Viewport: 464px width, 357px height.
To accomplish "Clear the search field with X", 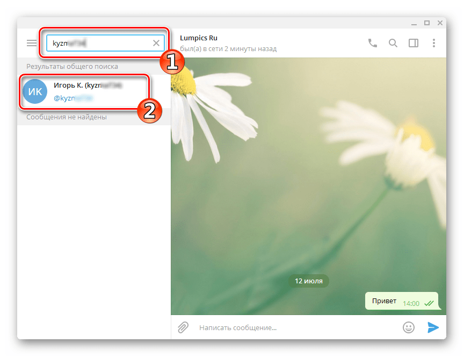I will [x=156, y=43].
